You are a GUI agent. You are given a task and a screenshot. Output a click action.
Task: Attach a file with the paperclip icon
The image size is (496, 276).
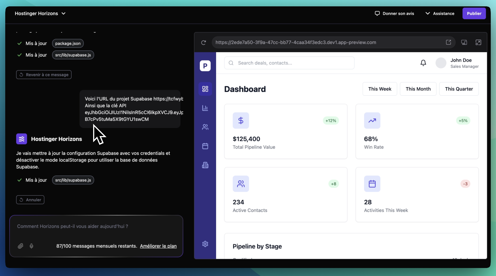click(20, 246)
